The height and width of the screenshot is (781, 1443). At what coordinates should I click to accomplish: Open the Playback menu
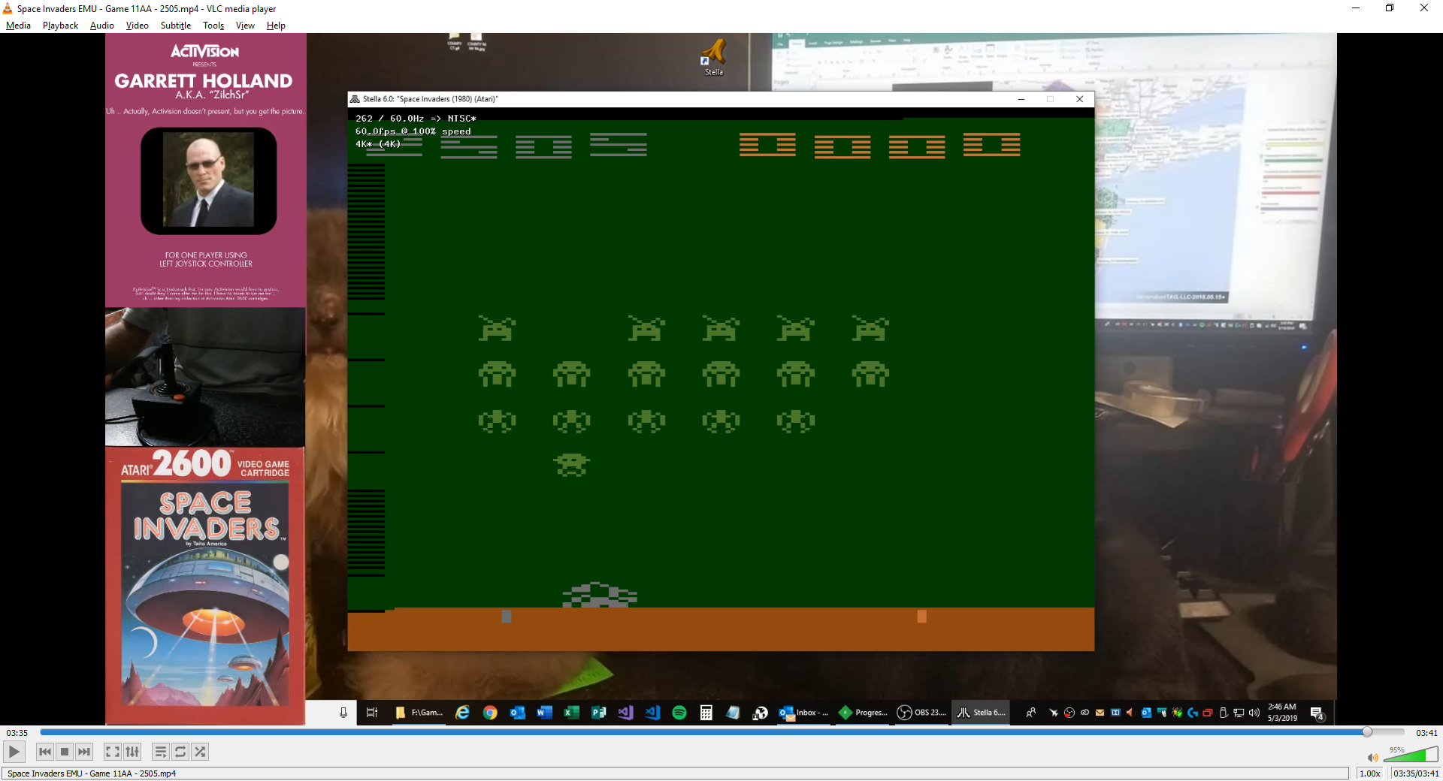(x=60, y=26)
